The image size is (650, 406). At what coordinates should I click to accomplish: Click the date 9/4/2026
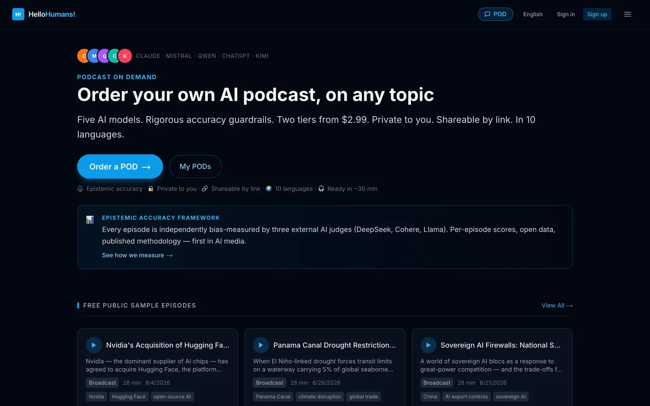[158, 383]
